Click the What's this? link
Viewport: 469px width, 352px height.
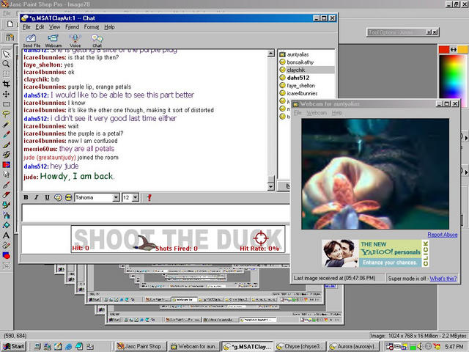point(443,279)
